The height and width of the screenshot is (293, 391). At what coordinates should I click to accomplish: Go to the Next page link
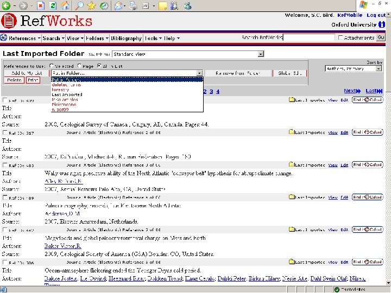click(352, 91)
